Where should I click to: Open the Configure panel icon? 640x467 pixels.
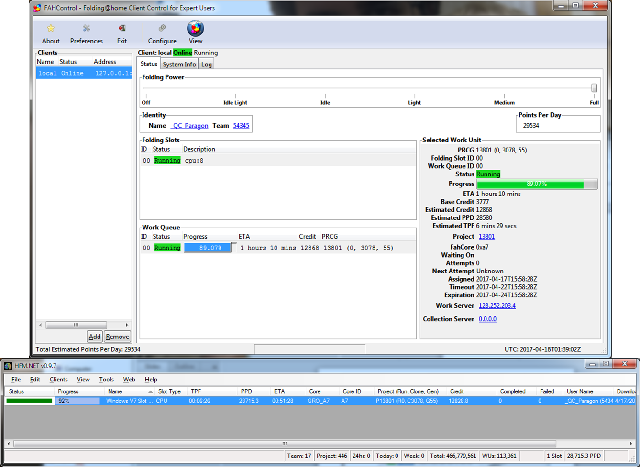click(x=162, y=28)
